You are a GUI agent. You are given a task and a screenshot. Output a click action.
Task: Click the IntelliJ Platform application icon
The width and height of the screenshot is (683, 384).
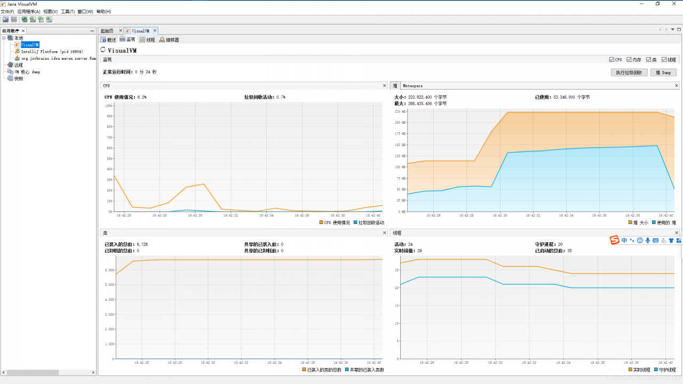[x=18, y=51]
